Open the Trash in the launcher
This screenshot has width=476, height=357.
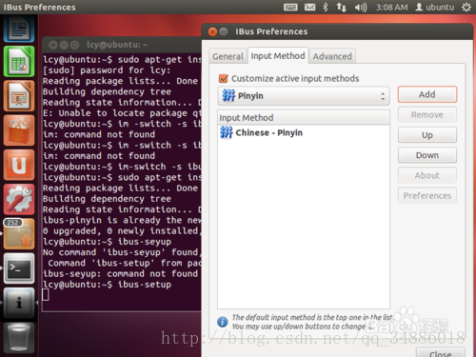point(19,338)
